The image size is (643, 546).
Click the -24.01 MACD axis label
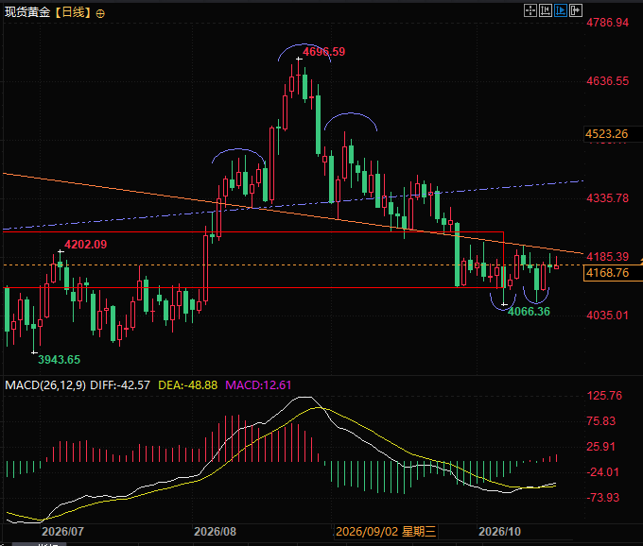(x=603, y=472)
